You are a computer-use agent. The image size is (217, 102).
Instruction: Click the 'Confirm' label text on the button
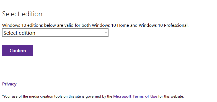[18, 50]
